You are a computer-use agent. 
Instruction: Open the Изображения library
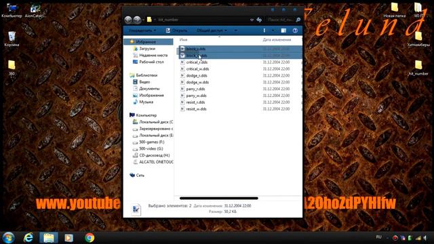(151, 95)
